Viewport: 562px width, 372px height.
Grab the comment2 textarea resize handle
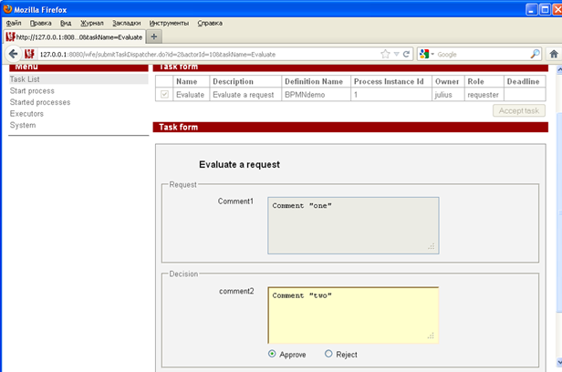tap(431, 336)
